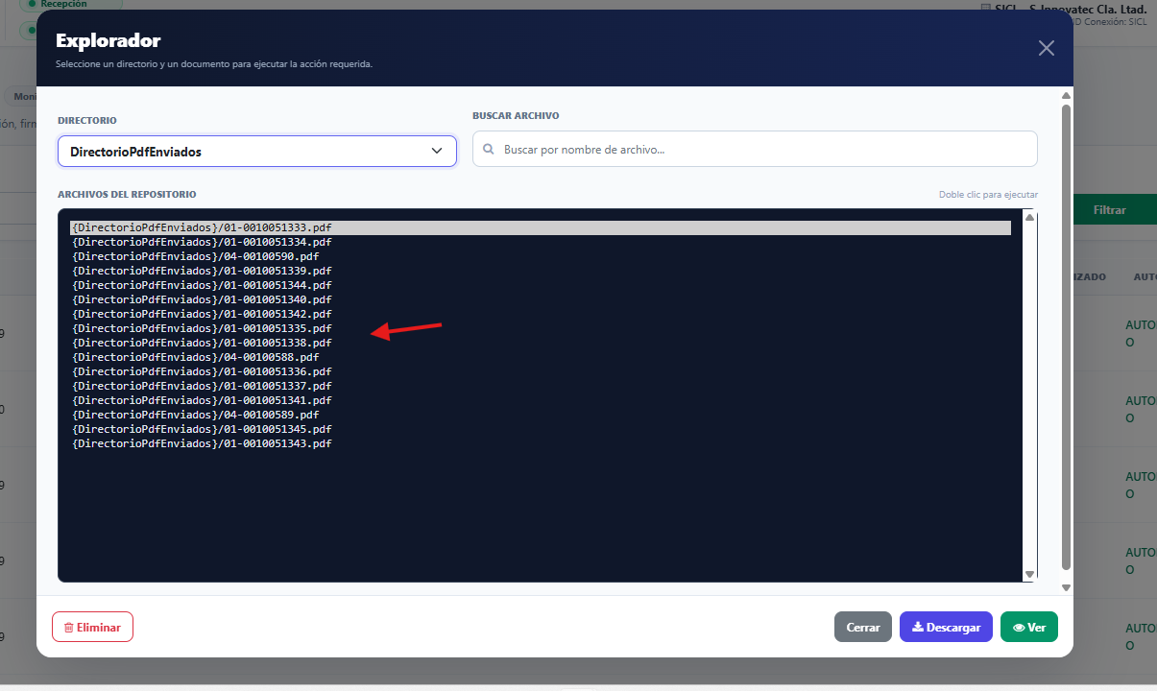Select file 01-0010051343.pdf
This screenshot has height=691, width=1157.
pos(541,443)
